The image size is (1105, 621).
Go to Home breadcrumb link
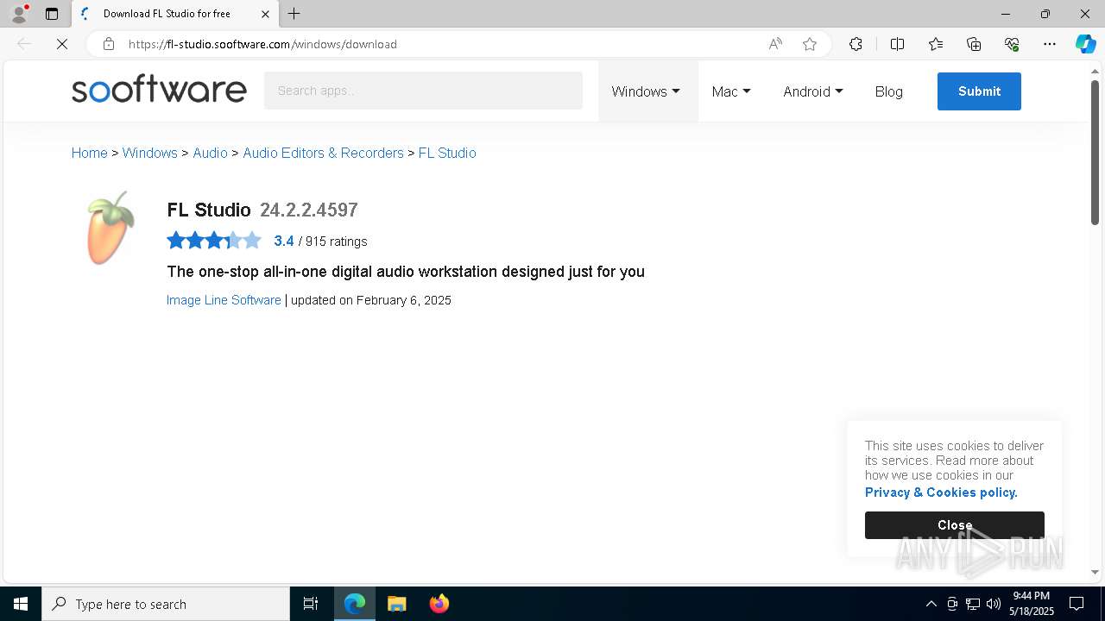(x=90, y=153)
